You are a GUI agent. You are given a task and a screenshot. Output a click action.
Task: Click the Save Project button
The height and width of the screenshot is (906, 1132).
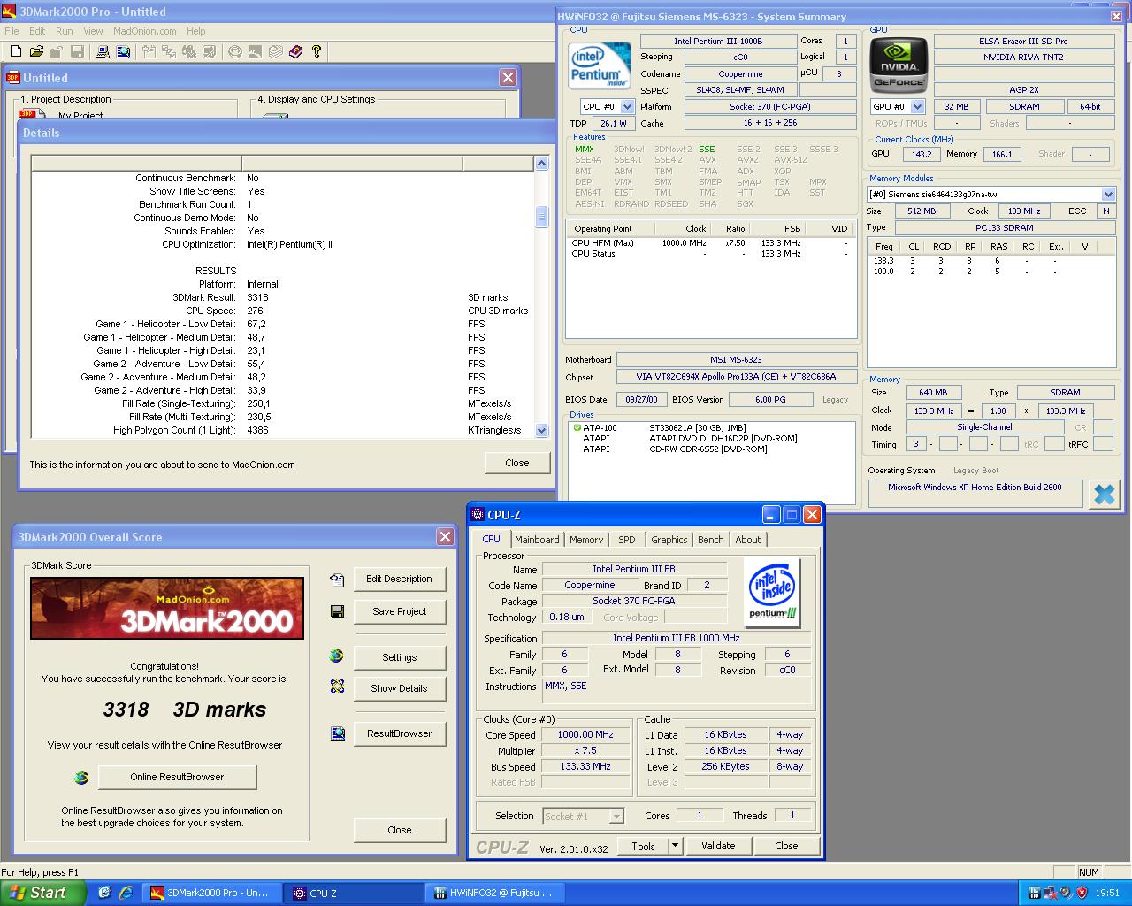(x=400, y=611)
